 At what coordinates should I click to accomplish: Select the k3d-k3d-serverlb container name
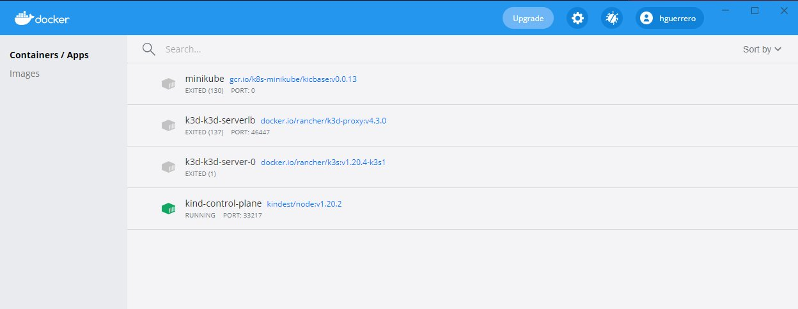[220, 120]
